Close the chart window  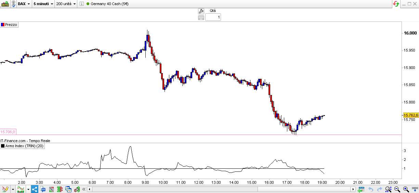(x=415, y=4)
